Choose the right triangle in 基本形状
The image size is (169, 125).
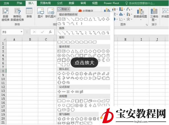[77, 51]
